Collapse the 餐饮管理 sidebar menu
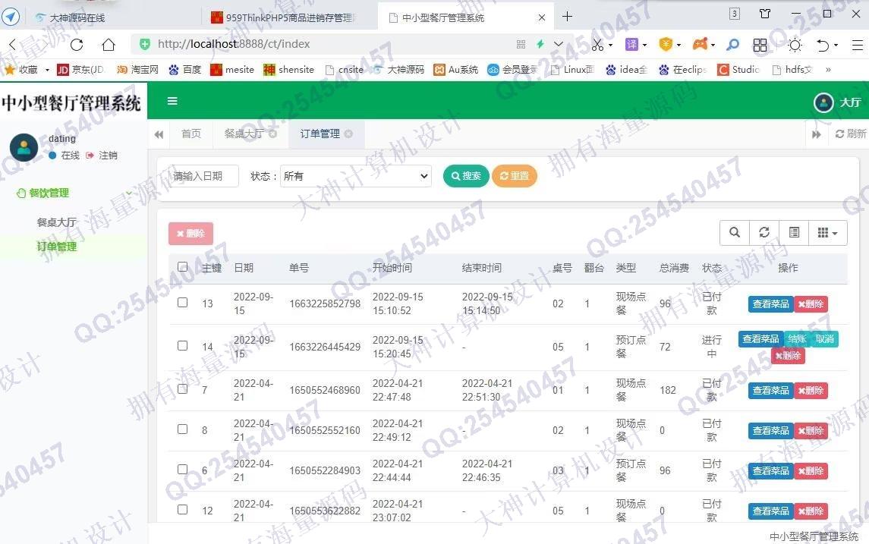This screenshot has height=544, width=869. [73, 193]
